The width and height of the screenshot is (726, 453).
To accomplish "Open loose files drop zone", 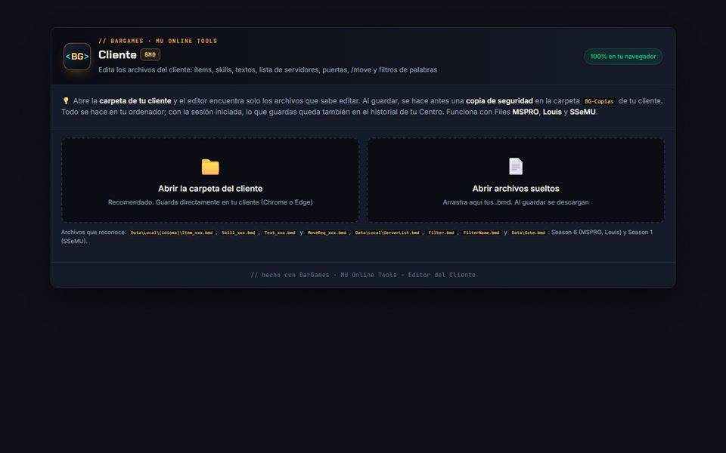I will pyautogui.click(x=516, y=180).
